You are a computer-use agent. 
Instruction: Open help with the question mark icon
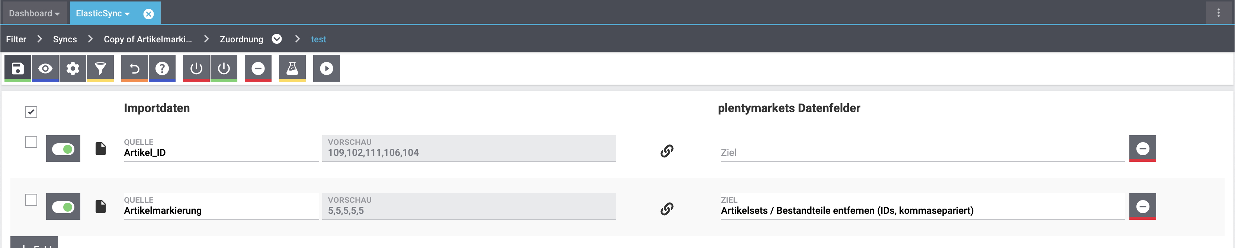click(x=162, y=68)
